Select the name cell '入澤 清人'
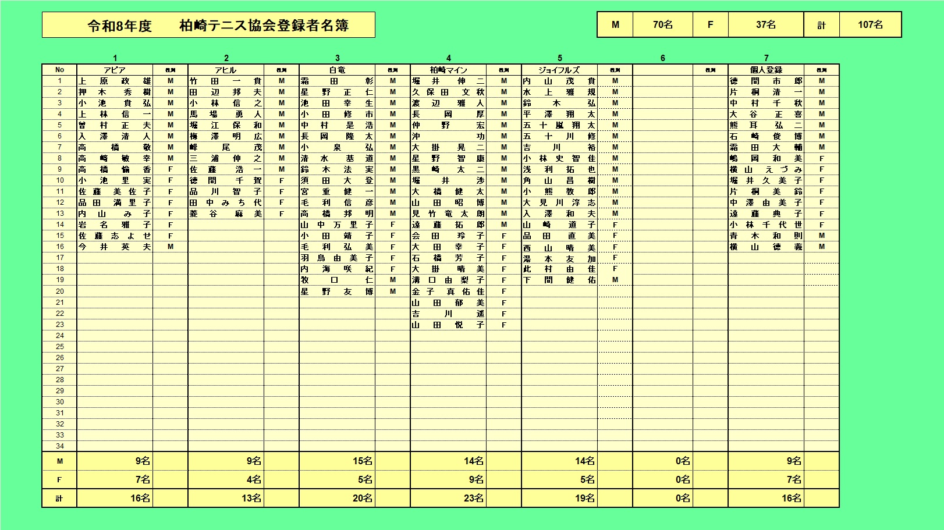 (x=115, y=136)
